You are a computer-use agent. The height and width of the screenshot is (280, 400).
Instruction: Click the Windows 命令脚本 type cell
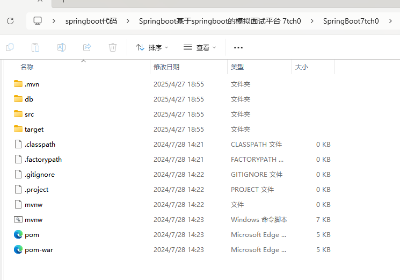pyautogui.click(x=259, y=220)
